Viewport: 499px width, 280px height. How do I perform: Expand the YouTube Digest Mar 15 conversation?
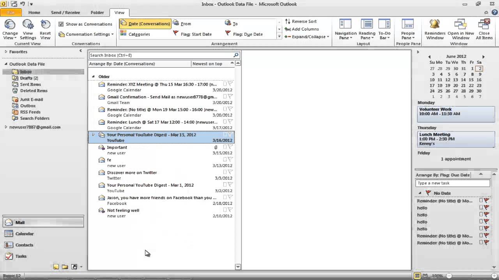(x=93, y=135)
